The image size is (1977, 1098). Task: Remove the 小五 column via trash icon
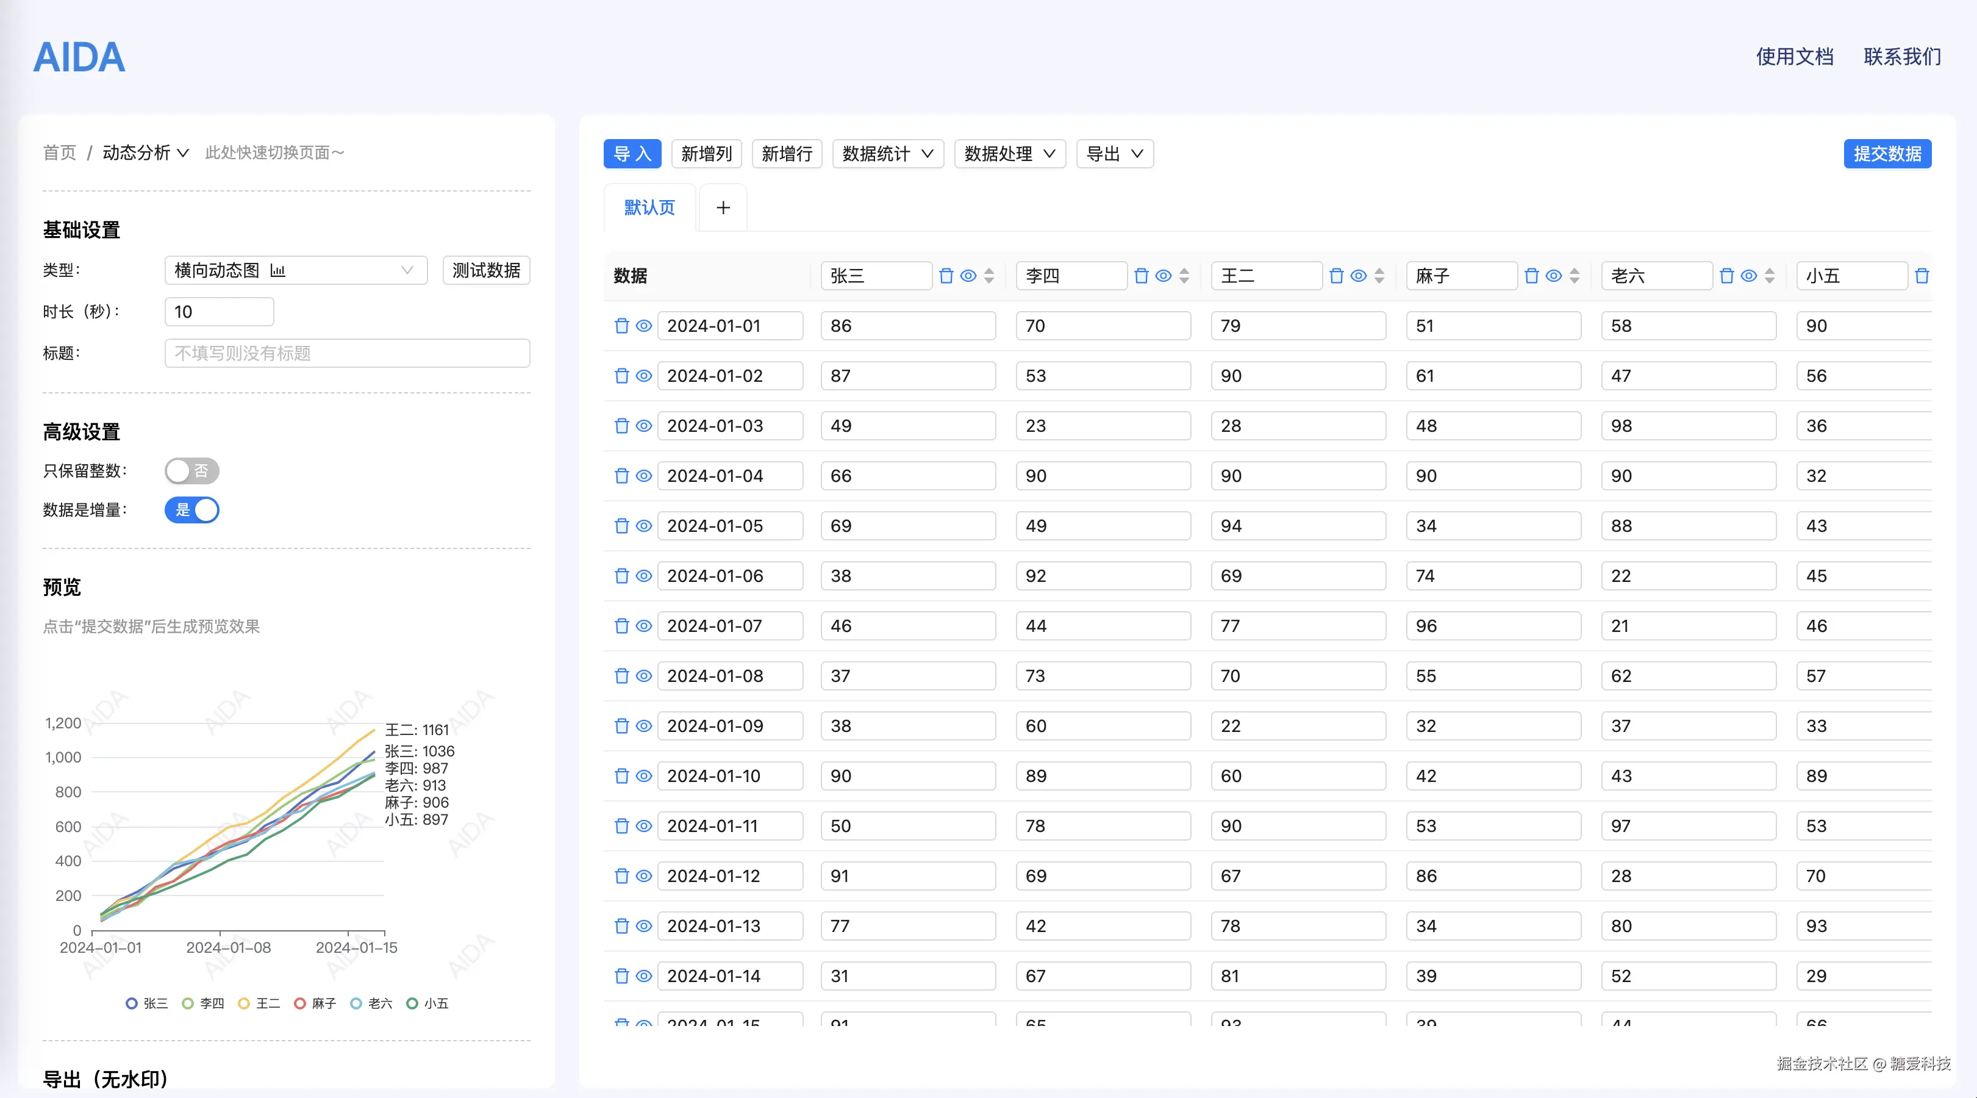coord(1922,276)
